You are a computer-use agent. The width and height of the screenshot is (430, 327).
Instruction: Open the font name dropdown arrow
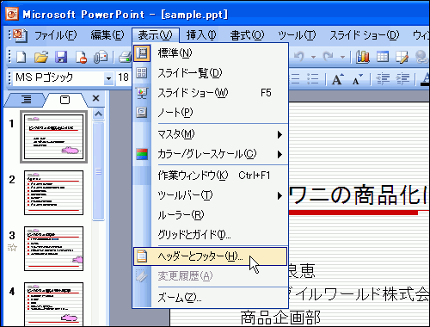click(108, 78)
